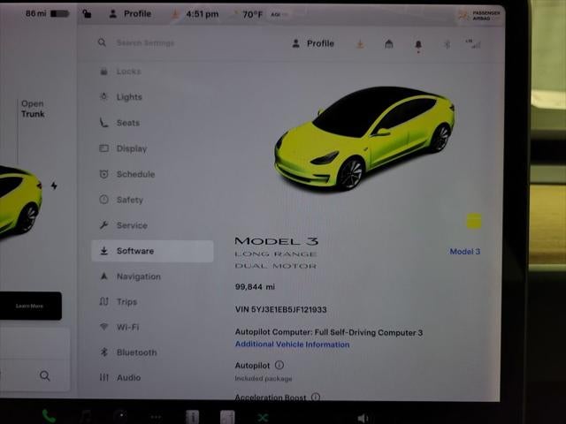Tap the Bluetooth icon in header
This screenshot has height=424, width=566.
click(x=447, y=44)
